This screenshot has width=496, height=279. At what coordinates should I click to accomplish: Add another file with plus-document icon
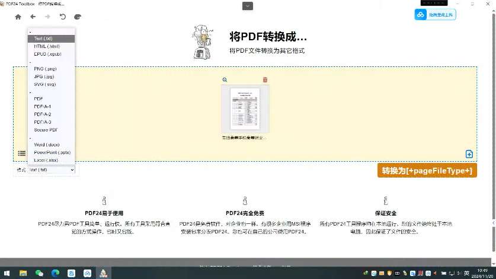pos(469,154)
